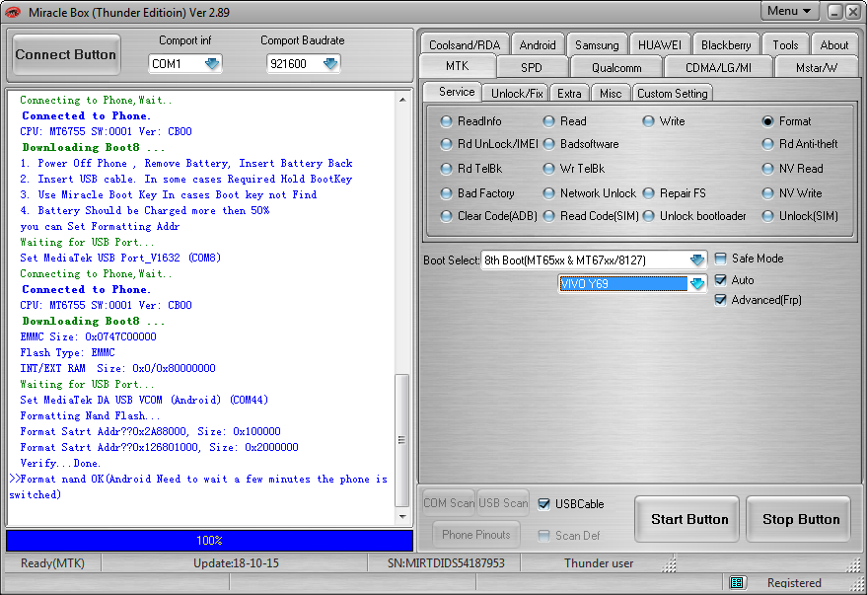
Task: Switch to the CDMA/LG/MI tab
Action: (x=718, y=67)
